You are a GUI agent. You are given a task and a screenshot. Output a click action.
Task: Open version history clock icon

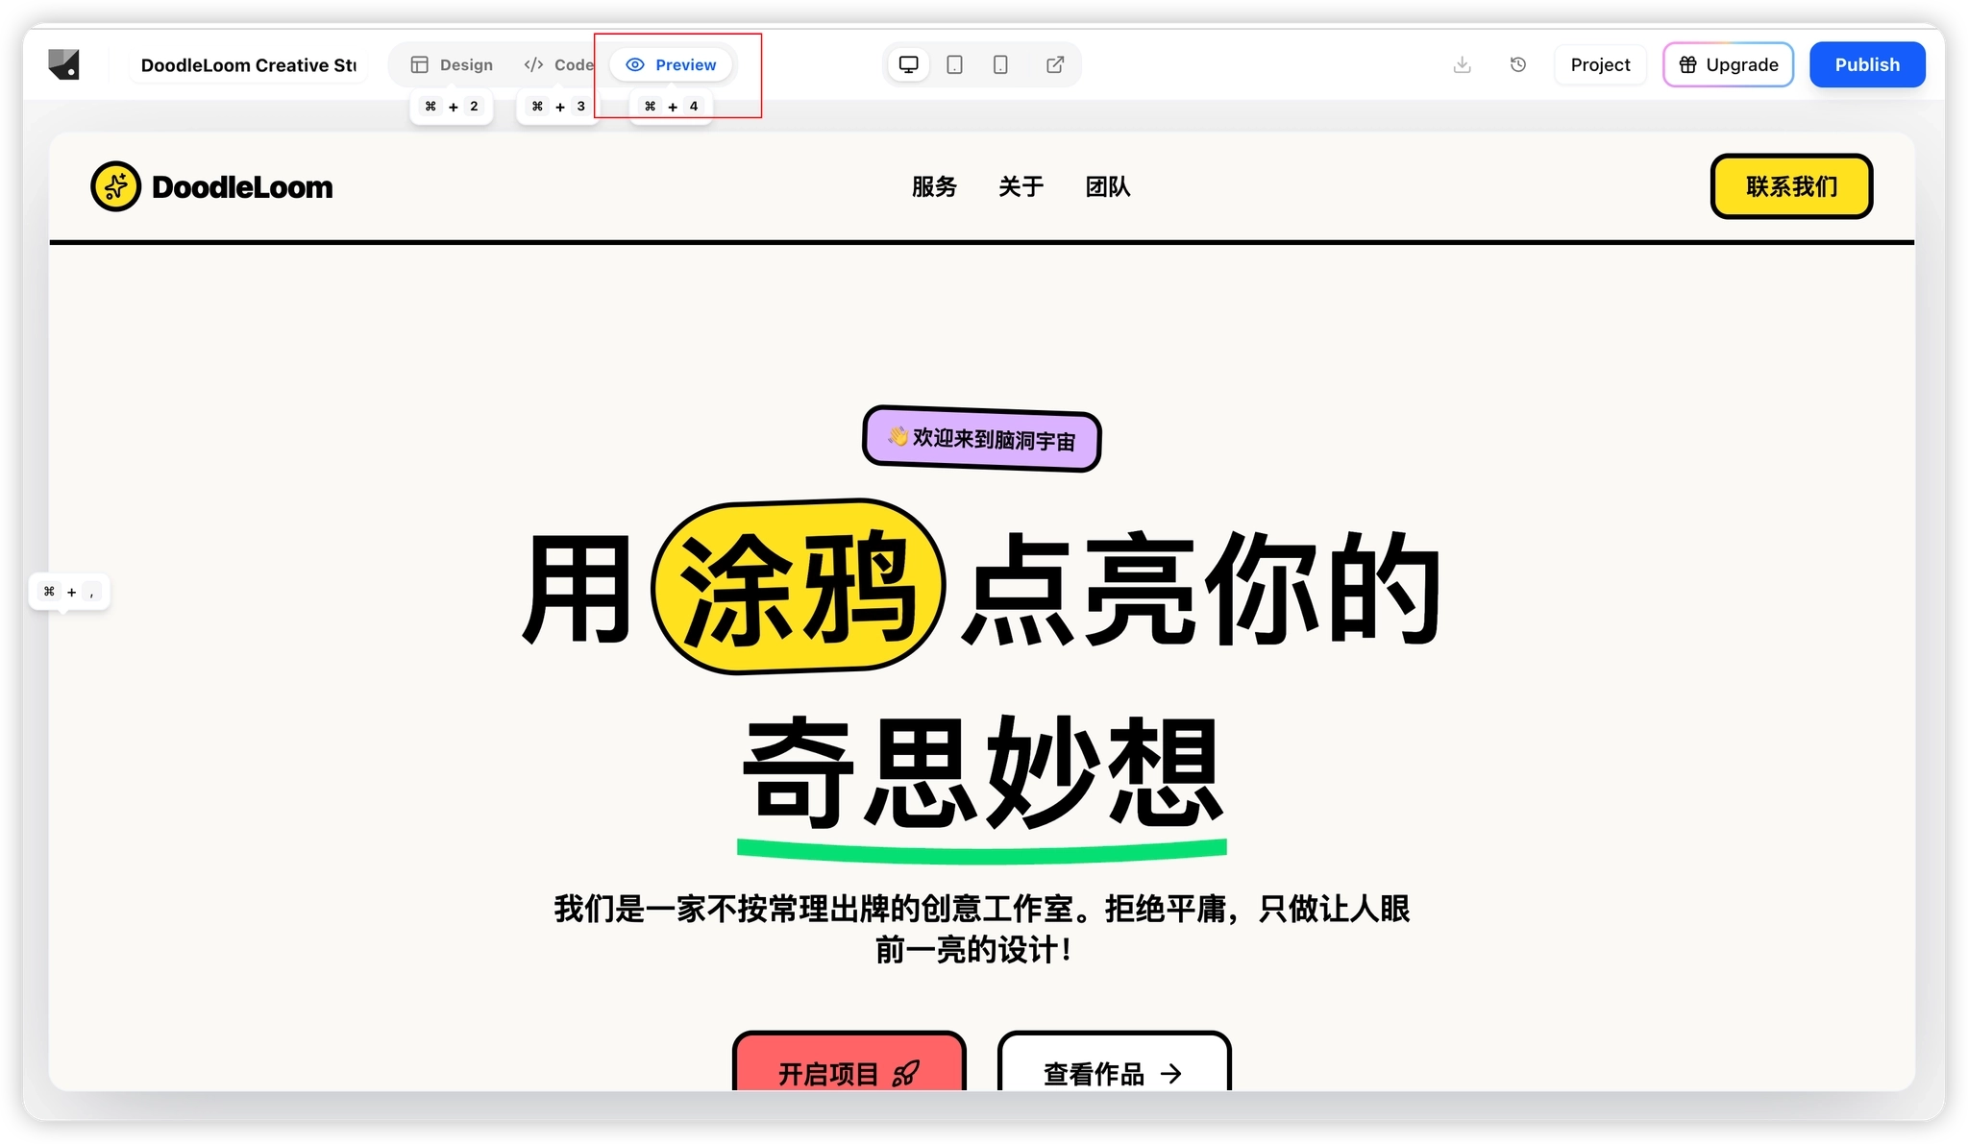[1517, 64]
